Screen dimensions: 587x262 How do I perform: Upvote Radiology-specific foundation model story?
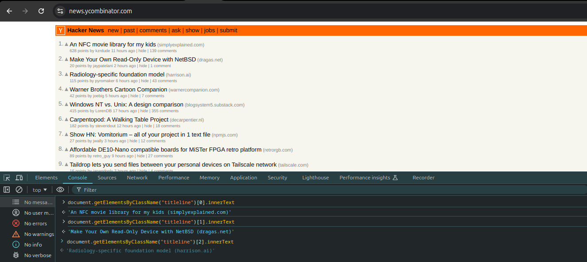[66, 75]
